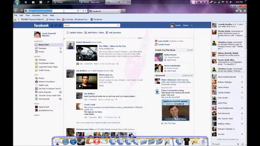Image resolution: width=260 pixels, height=146 pixels.
Task: Open the View menu
Action: [x=28, y=15]
